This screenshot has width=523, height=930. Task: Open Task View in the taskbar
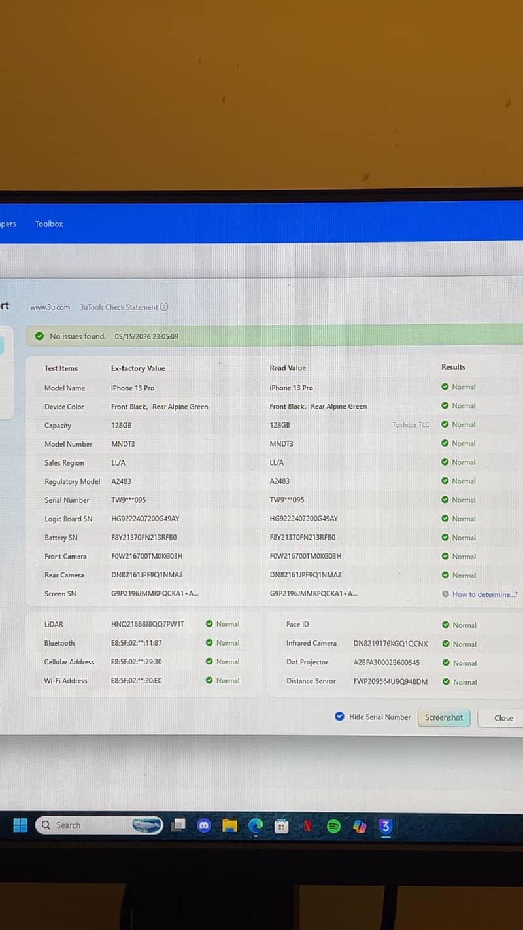click(178, 825)
